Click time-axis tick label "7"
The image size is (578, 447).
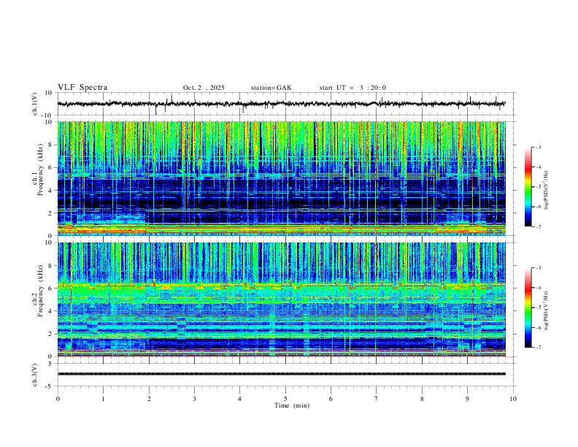377,399
